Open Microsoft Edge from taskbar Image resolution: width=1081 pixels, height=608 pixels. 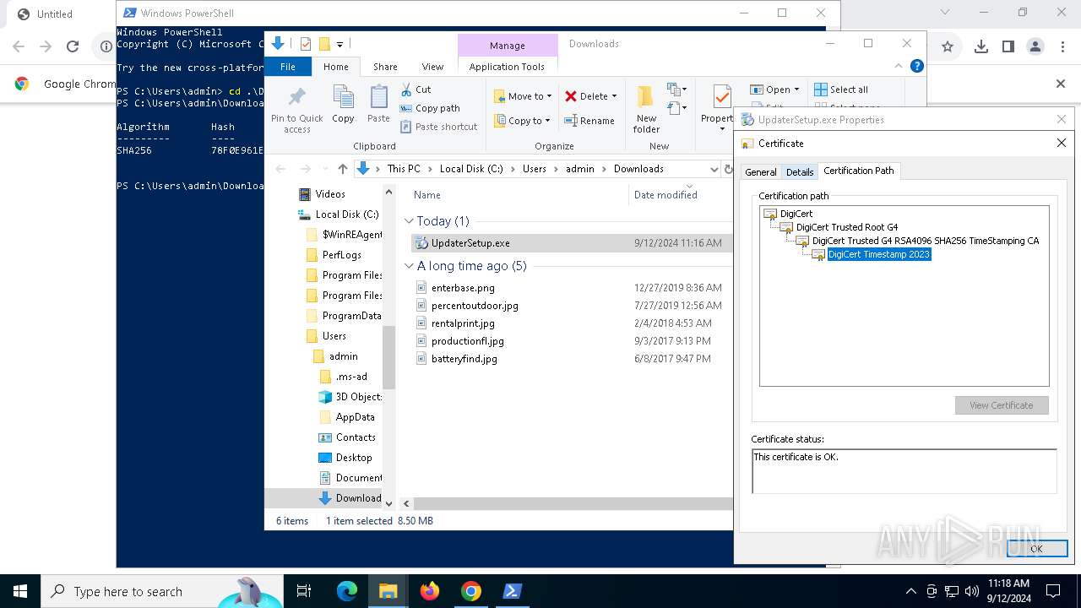[x=347, y=591]
